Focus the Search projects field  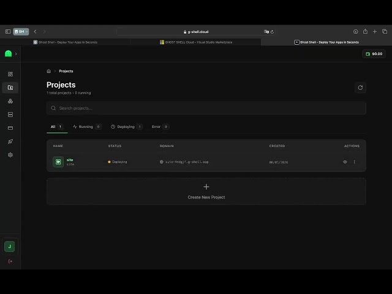[x=206, y=108]
